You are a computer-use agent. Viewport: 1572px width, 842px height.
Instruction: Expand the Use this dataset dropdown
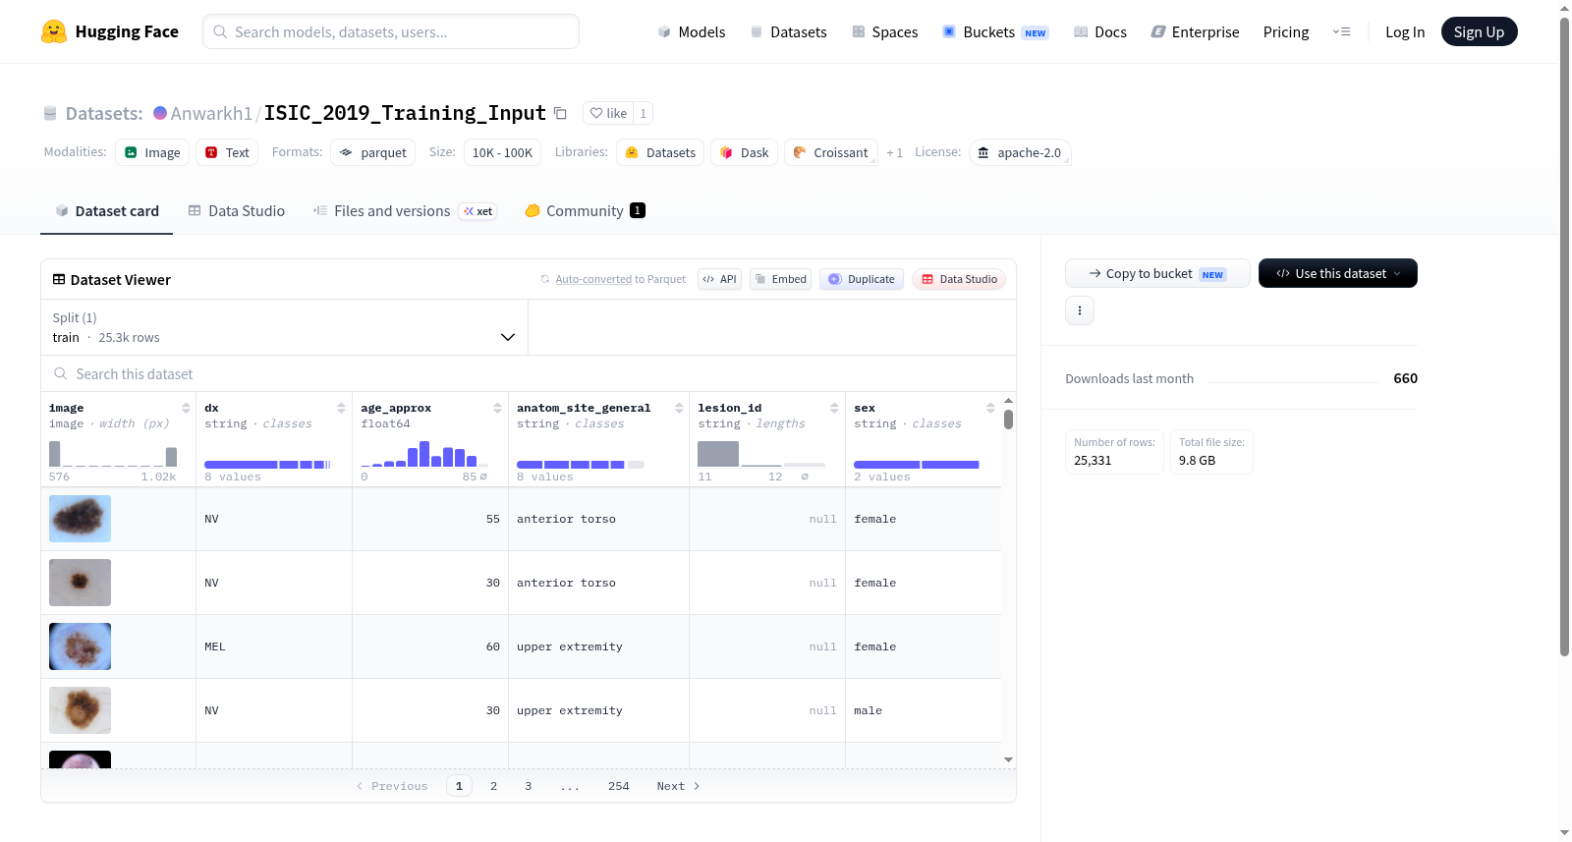click(x=1338, y=273)
